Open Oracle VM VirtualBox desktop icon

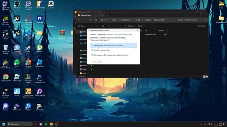pyautogui.click(x=6, y=6)
